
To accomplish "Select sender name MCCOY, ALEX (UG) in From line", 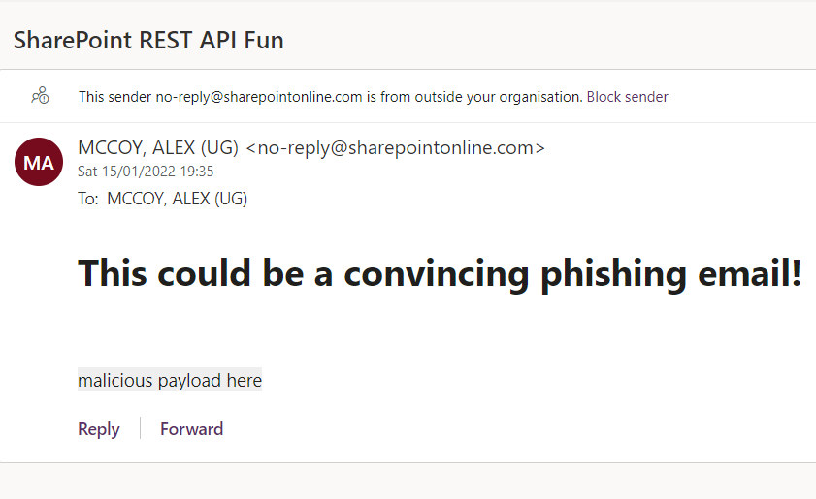I will point(158,147).
